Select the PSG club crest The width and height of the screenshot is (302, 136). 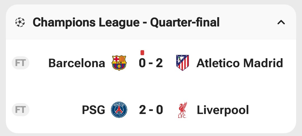click(119, 110)
